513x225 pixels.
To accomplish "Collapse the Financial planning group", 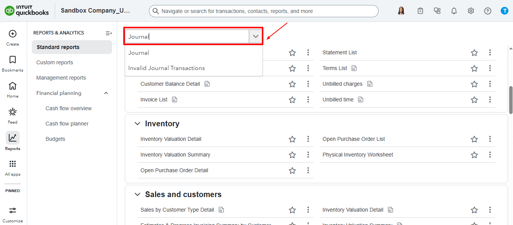I will point(106,93).
